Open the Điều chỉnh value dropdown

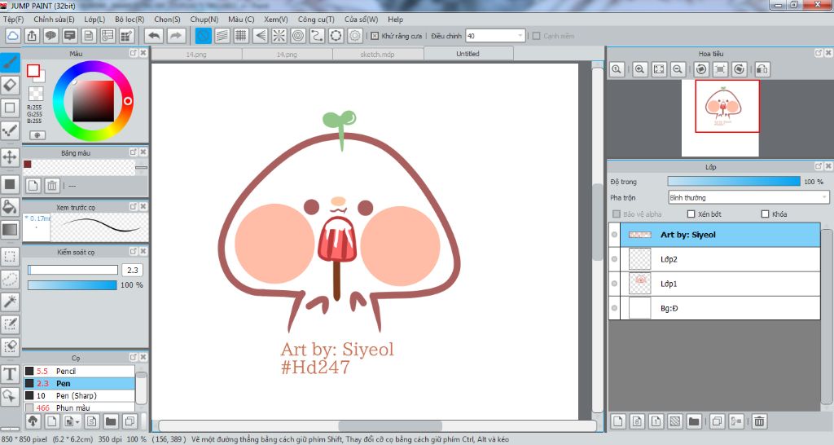click(x=520, y=36)
